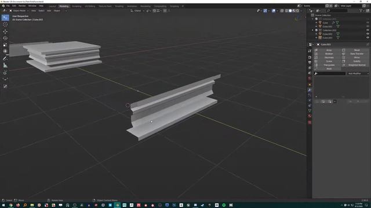Switch to rendered viewport shading
371x208 pixels.
(297, 10)
